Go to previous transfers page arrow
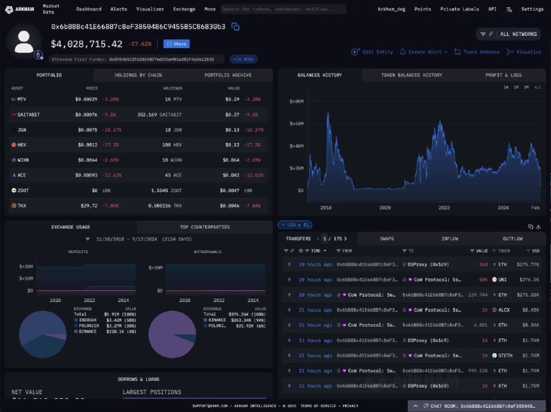The height and width of the screenshot is (412, 551). tap(318, 239)
